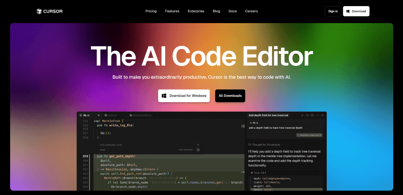This screenshot has width=403, height=195.
Task: Click the test.rs tab file icon
Action: point(105,115)
